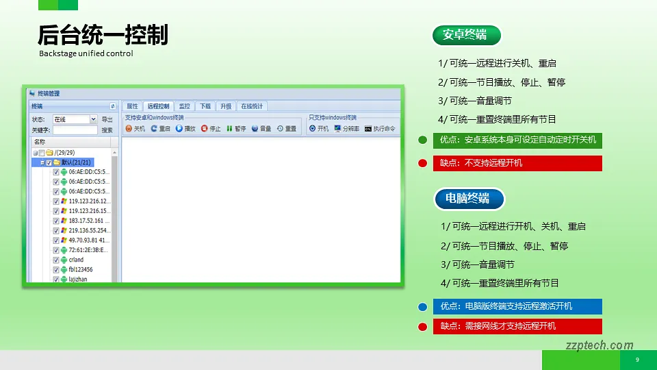Click the refresh icon in 终端 panel header
Image resolution: width=657 pixels, height=370 pixels.
(x=112, y=106)
